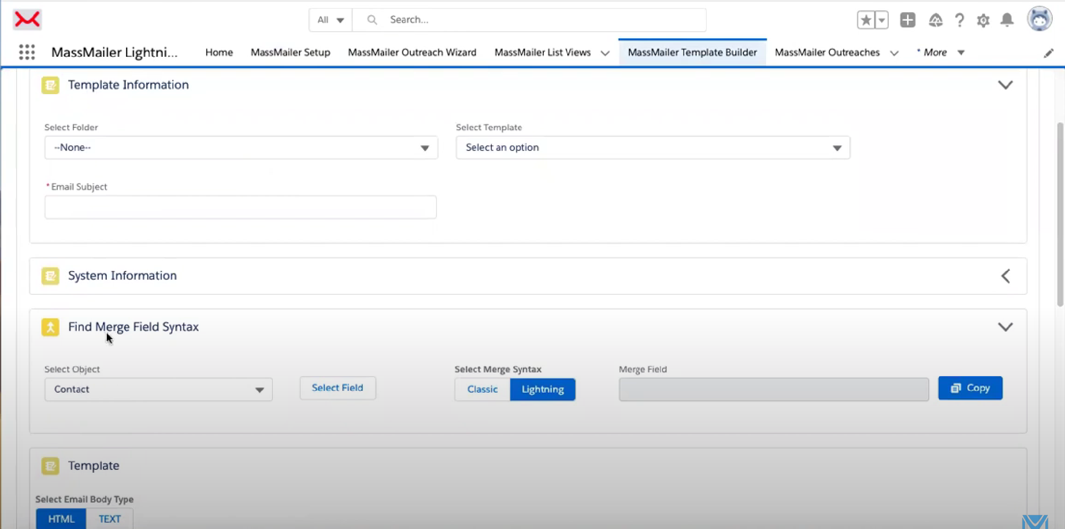Click the Select Field button

(x=338, y=388)
